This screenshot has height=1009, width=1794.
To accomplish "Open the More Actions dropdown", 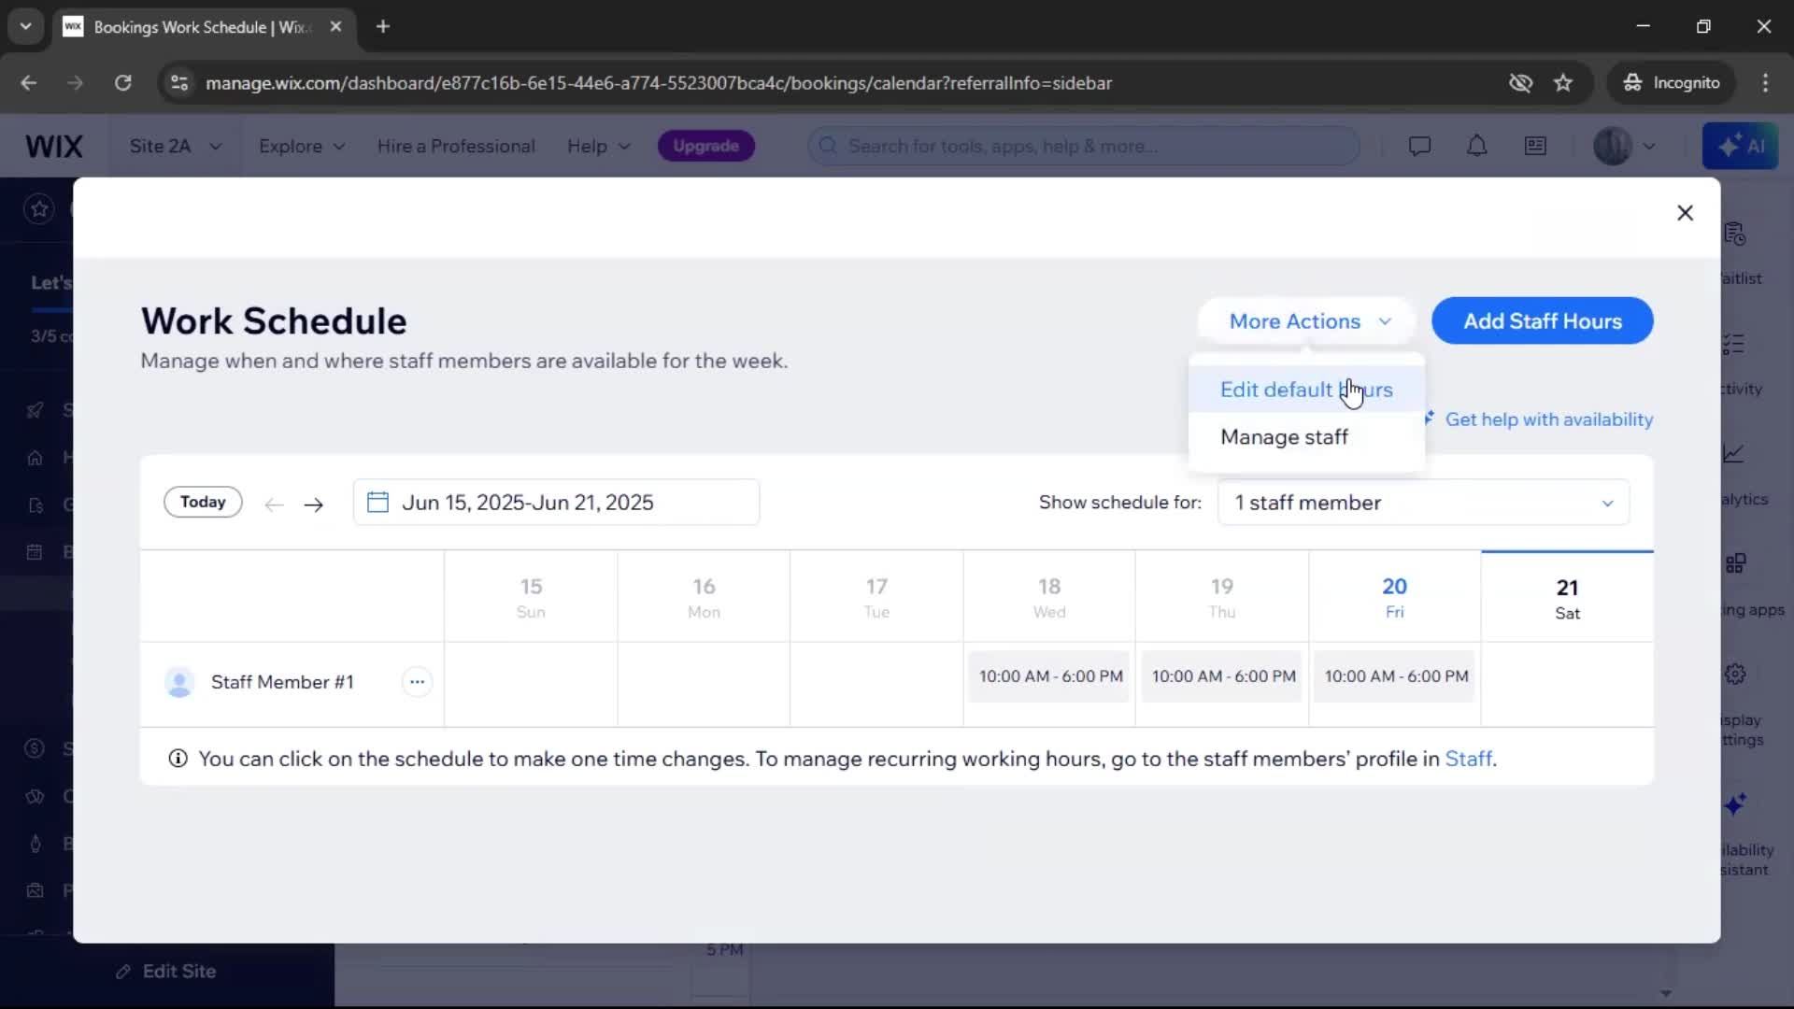I will (x=1308, y=321).
